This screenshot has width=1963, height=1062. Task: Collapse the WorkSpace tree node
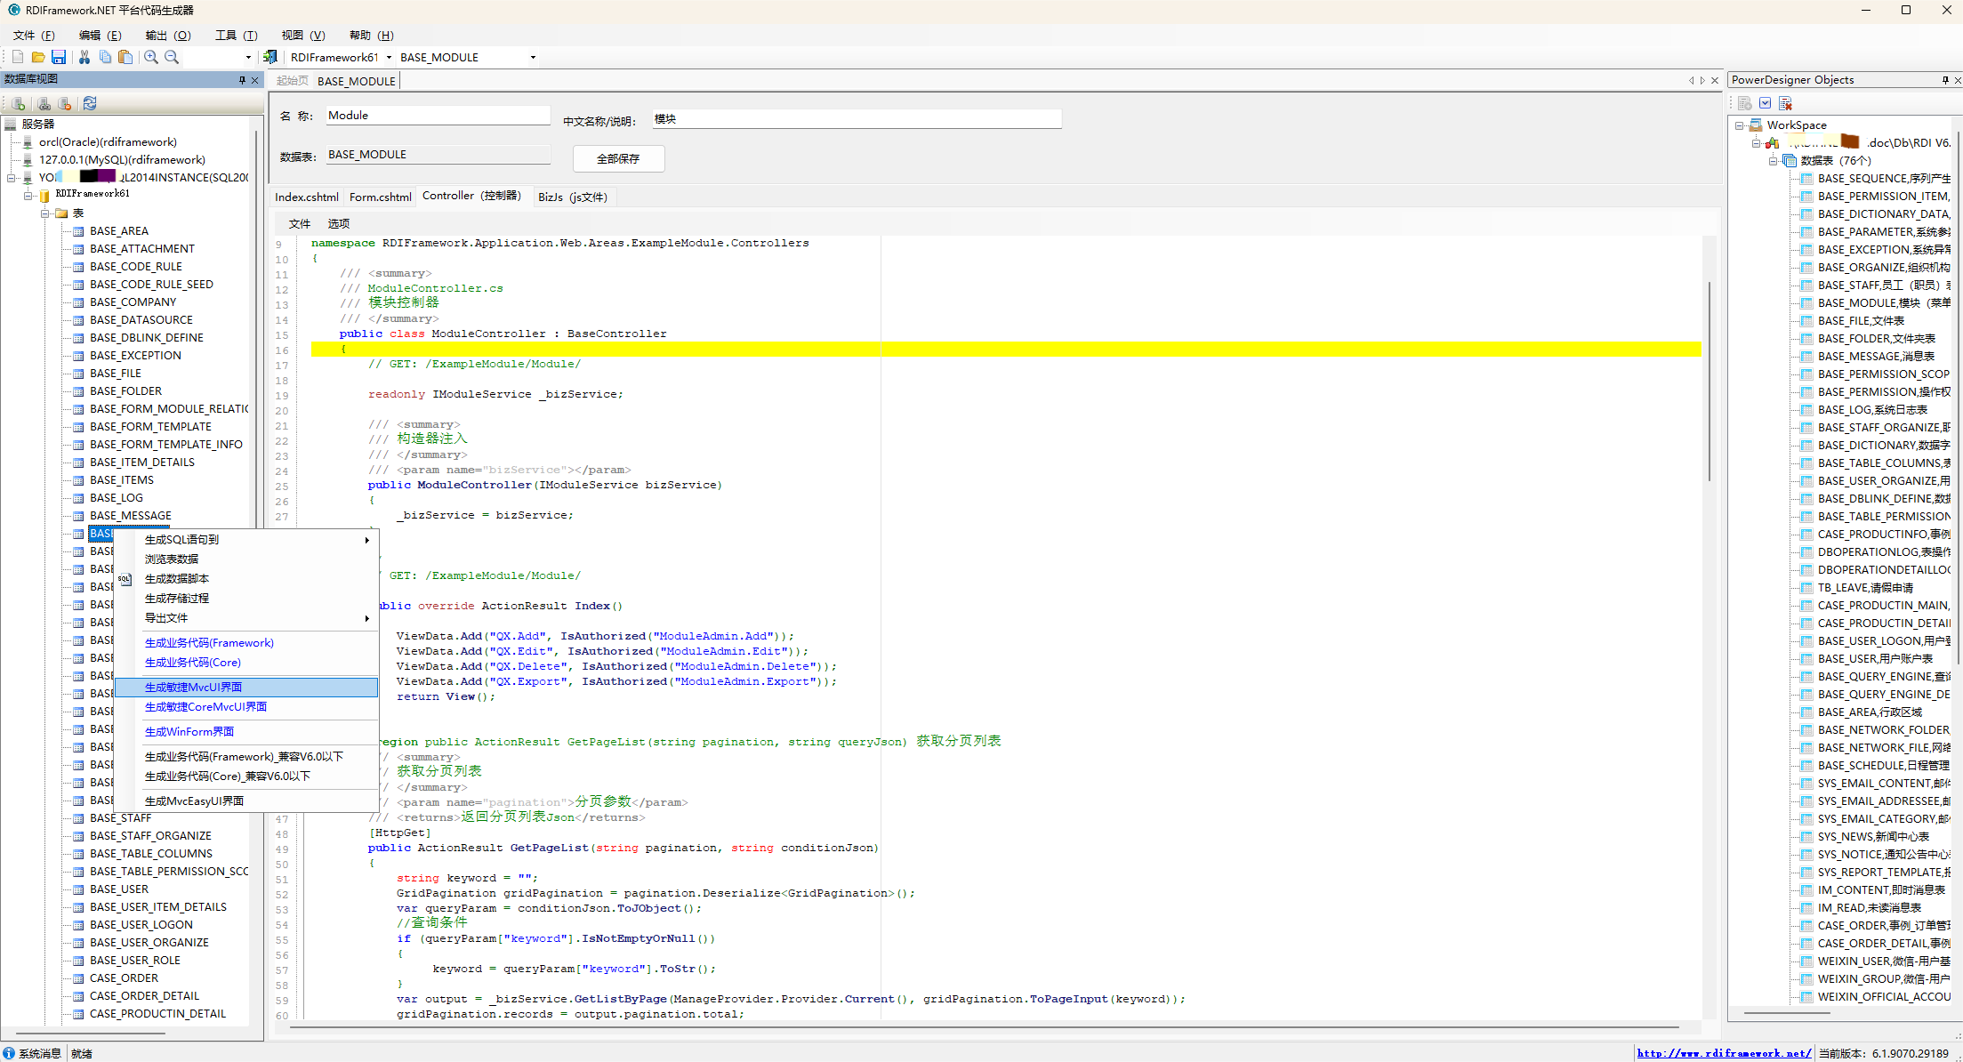(x=1739, y=125)
